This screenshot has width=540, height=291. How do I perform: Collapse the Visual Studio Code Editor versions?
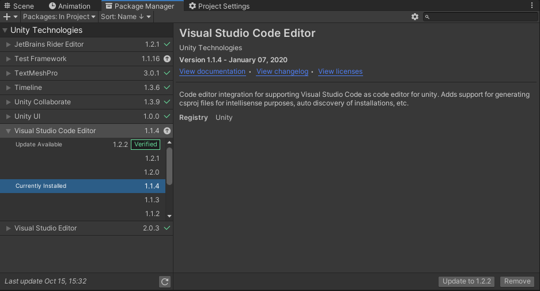[x=8, y=131]
